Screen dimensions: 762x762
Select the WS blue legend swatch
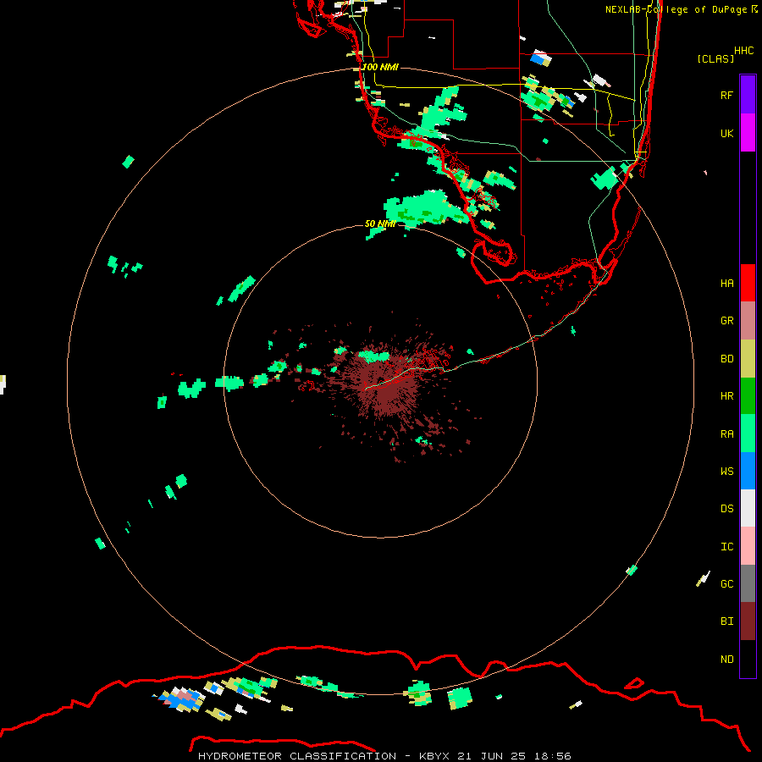748,471
